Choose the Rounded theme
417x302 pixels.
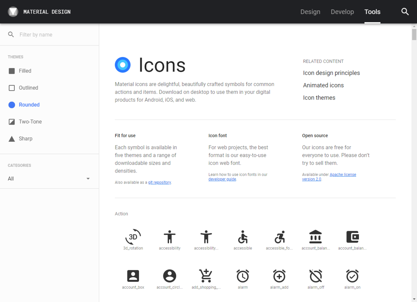coord(24,105)
